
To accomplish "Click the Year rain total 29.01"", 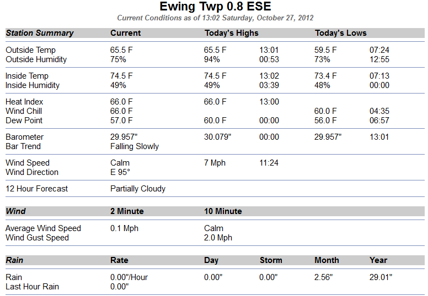I will pyautogui.click(x=381, y=277).
